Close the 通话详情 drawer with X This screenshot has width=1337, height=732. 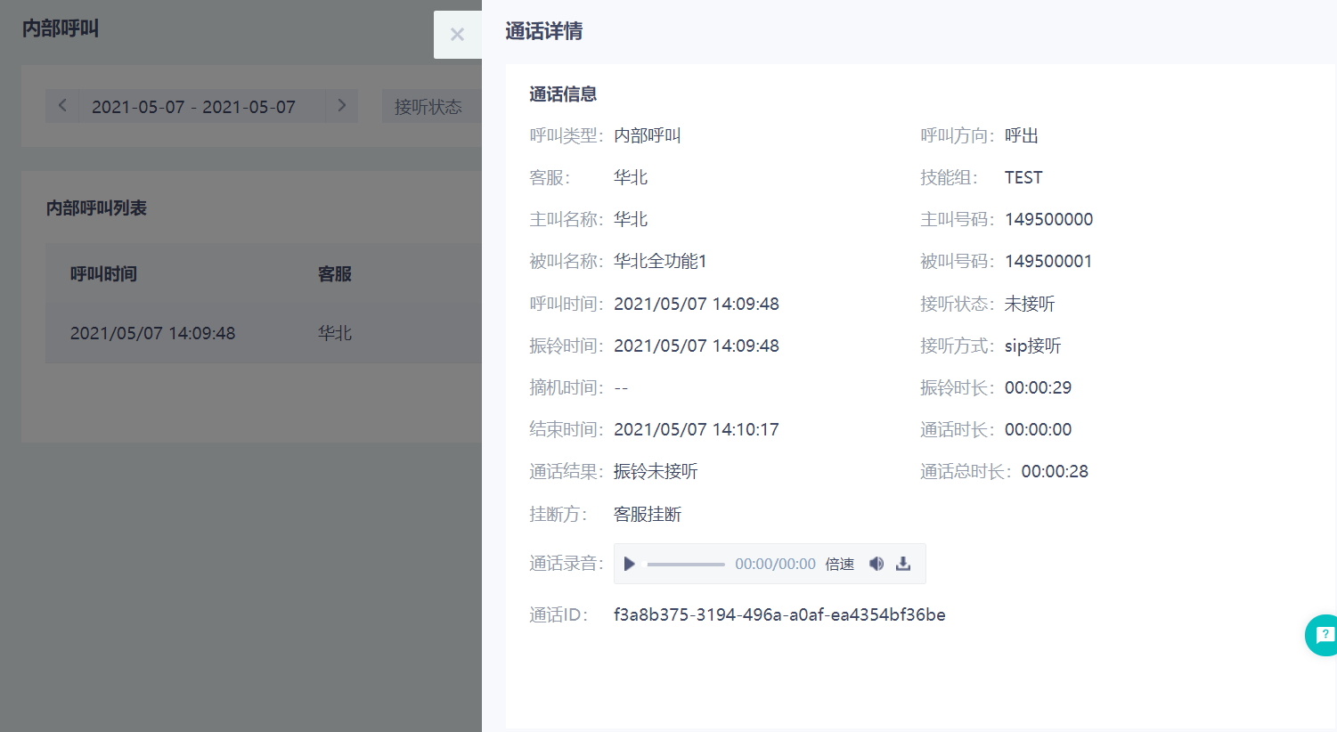click(457, 35)
